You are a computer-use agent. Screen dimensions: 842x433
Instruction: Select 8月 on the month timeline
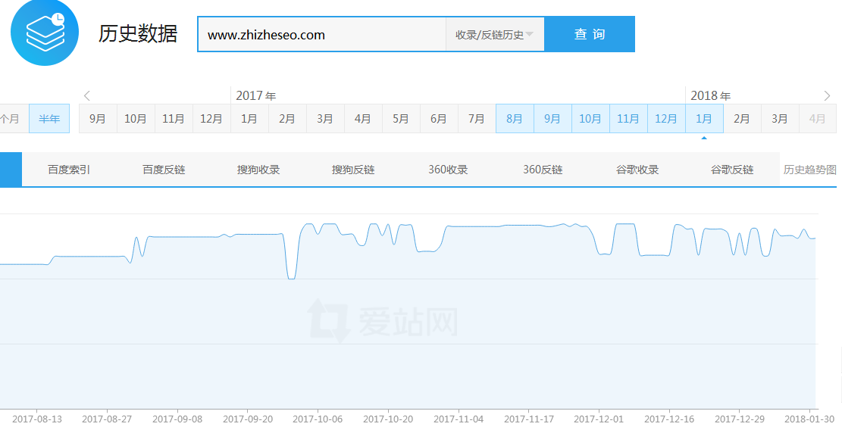pos(515,119)
